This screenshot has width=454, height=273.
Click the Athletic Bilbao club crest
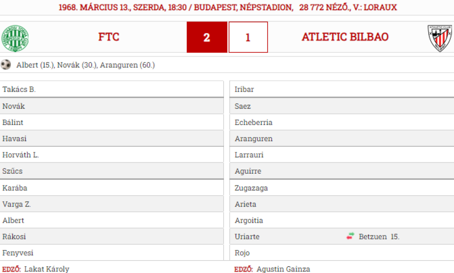440,38
